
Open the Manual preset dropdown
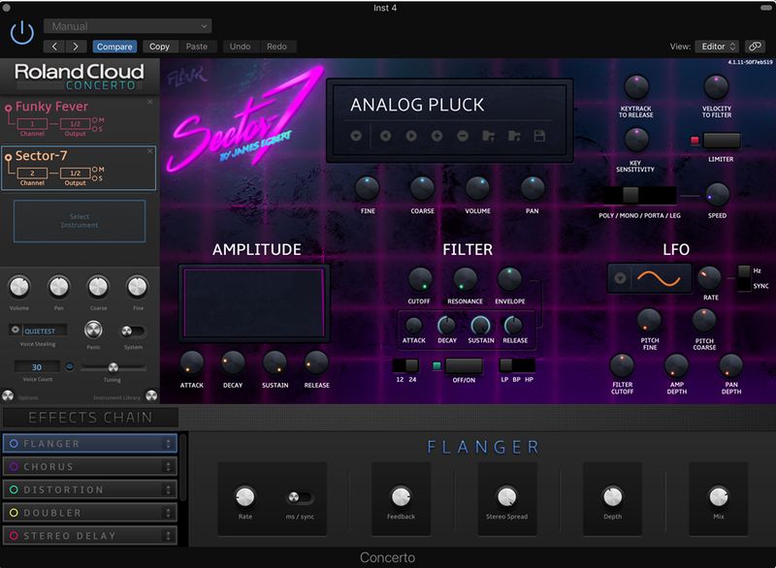tap(128, 26)
